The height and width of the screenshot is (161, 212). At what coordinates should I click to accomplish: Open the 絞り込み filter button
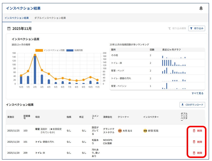click(x=197, y=28)
